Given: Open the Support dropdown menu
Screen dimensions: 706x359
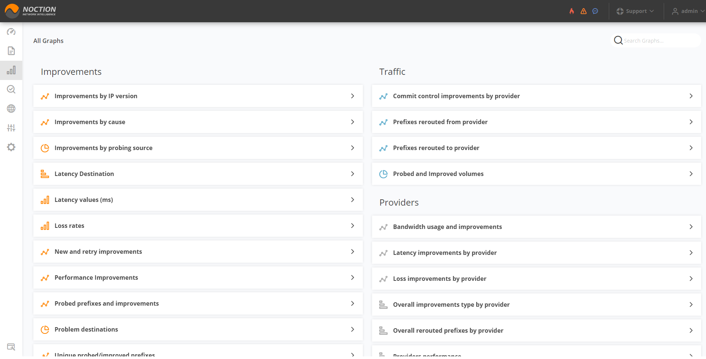Looking at the screenshot, I should pyautogui.click(x=635, y=11).
